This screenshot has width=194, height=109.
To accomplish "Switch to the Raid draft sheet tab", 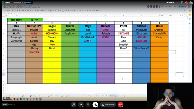I will 105,96.
